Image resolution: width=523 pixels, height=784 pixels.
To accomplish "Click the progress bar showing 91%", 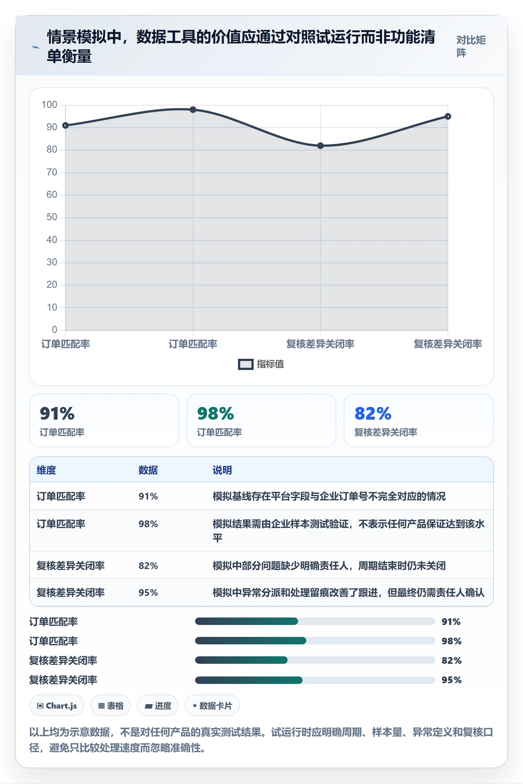I will 315,621.
